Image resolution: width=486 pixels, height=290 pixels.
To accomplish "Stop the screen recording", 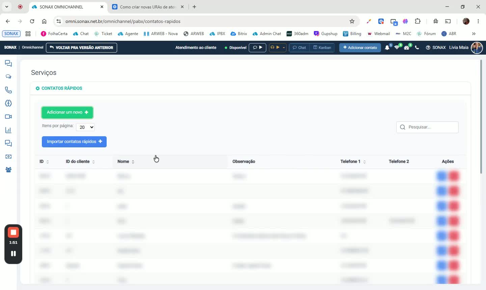I will click(13, 232).
